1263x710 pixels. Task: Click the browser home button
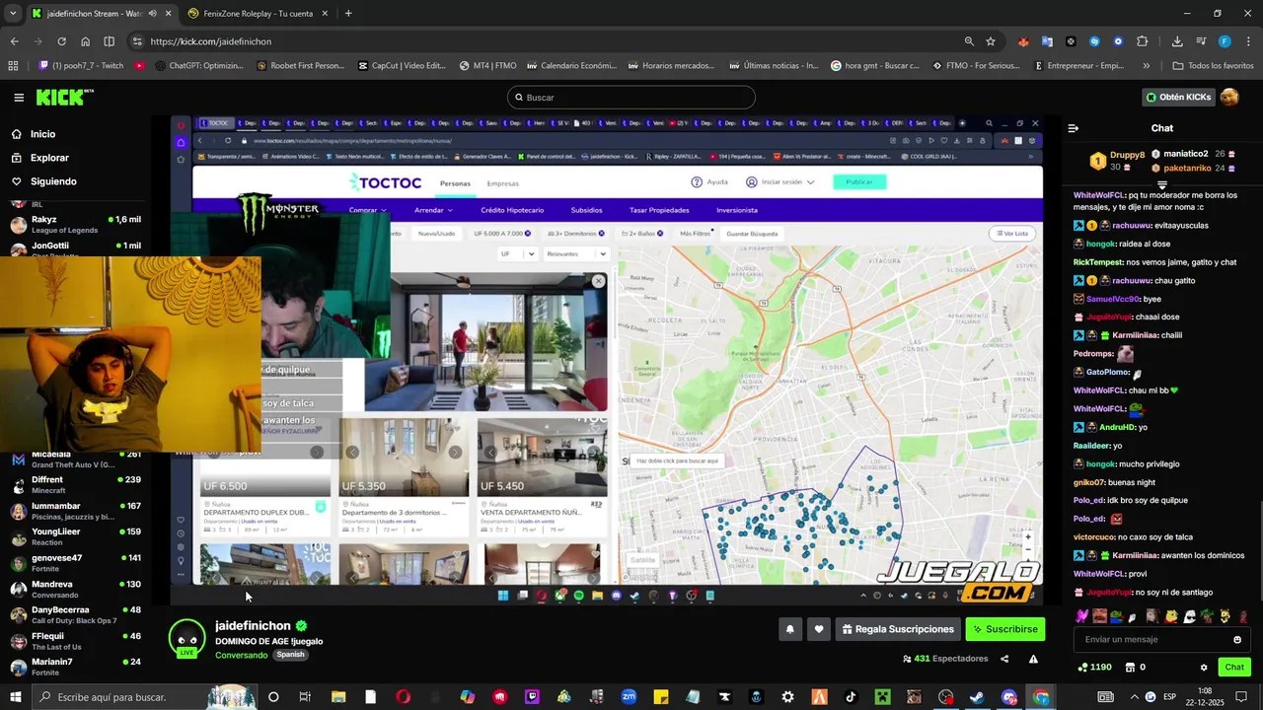coord(85,41)
